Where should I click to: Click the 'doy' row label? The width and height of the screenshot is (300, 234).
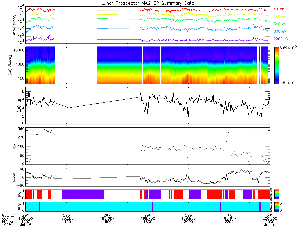tap(5, 219)
